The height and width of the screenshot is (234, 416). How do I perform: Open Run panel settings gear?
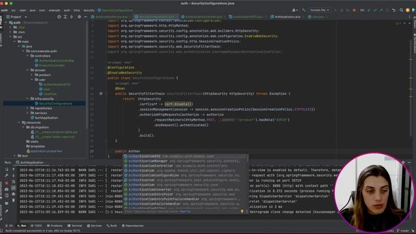(403, 162)
